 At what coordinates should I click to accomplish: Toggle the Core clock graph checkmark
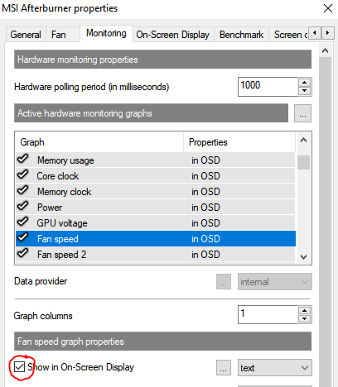coord(23,175)
